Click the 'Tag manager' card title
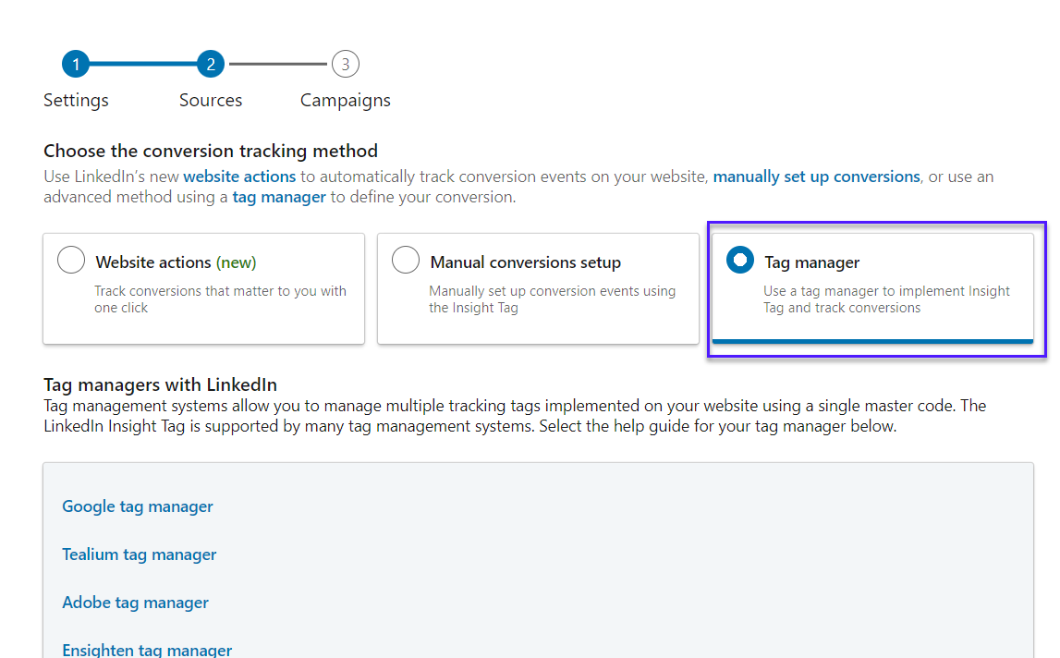Viewport: 1060px width, 658px height. coord(812,262)
